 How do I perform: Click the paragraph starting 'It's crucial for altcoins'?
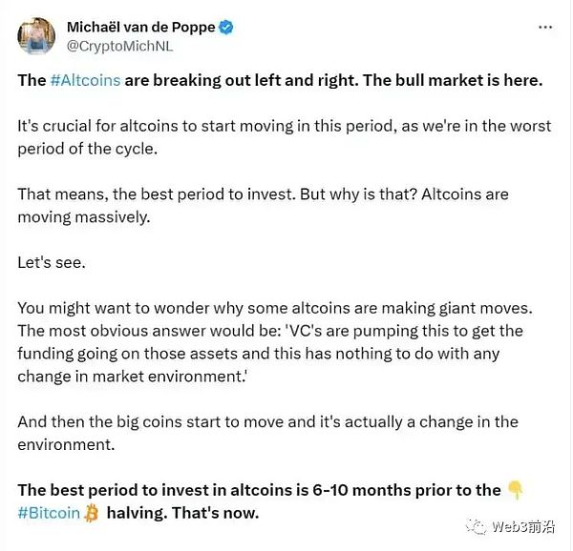pyautogui.click(x=284, y=137)
